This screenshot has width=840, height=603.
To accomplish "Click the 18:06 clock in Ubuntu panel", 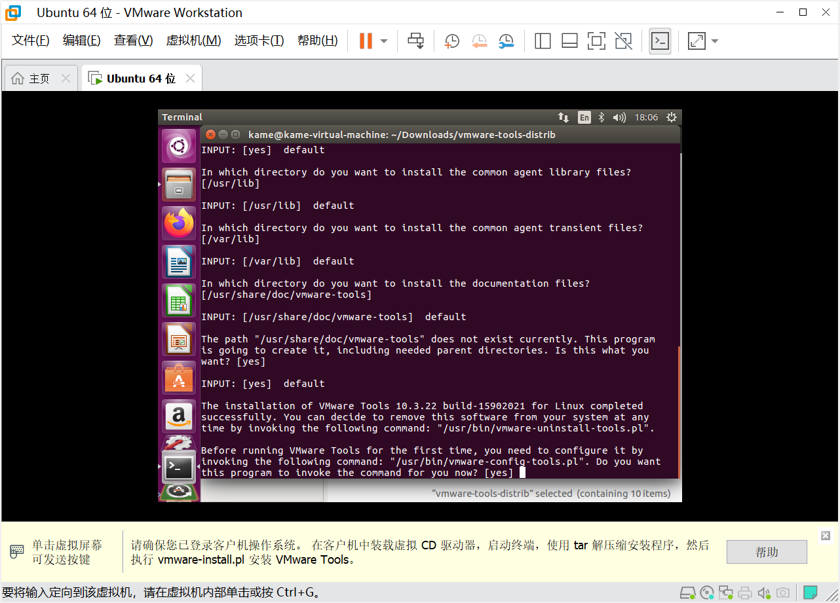I will pos(646,117).
